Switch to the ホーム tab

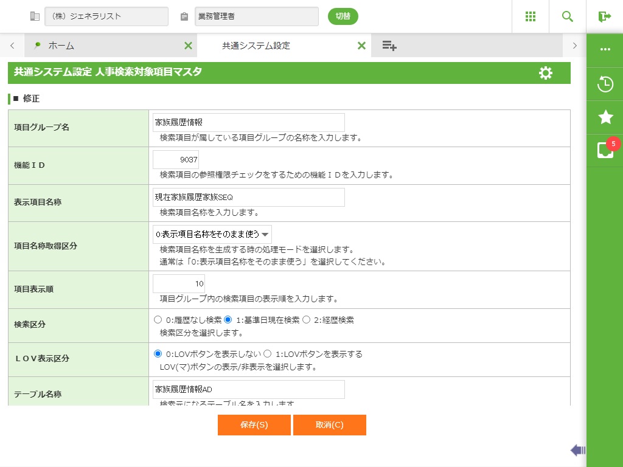click(x=61, y=46)
